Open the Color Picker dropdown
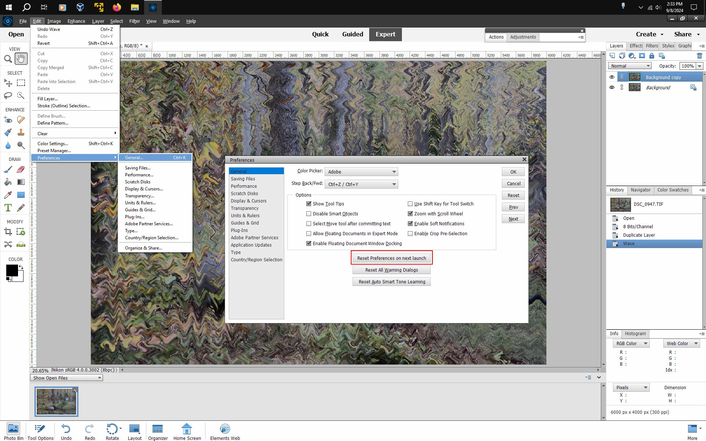706x441 pixels. [x=361, y=172]
